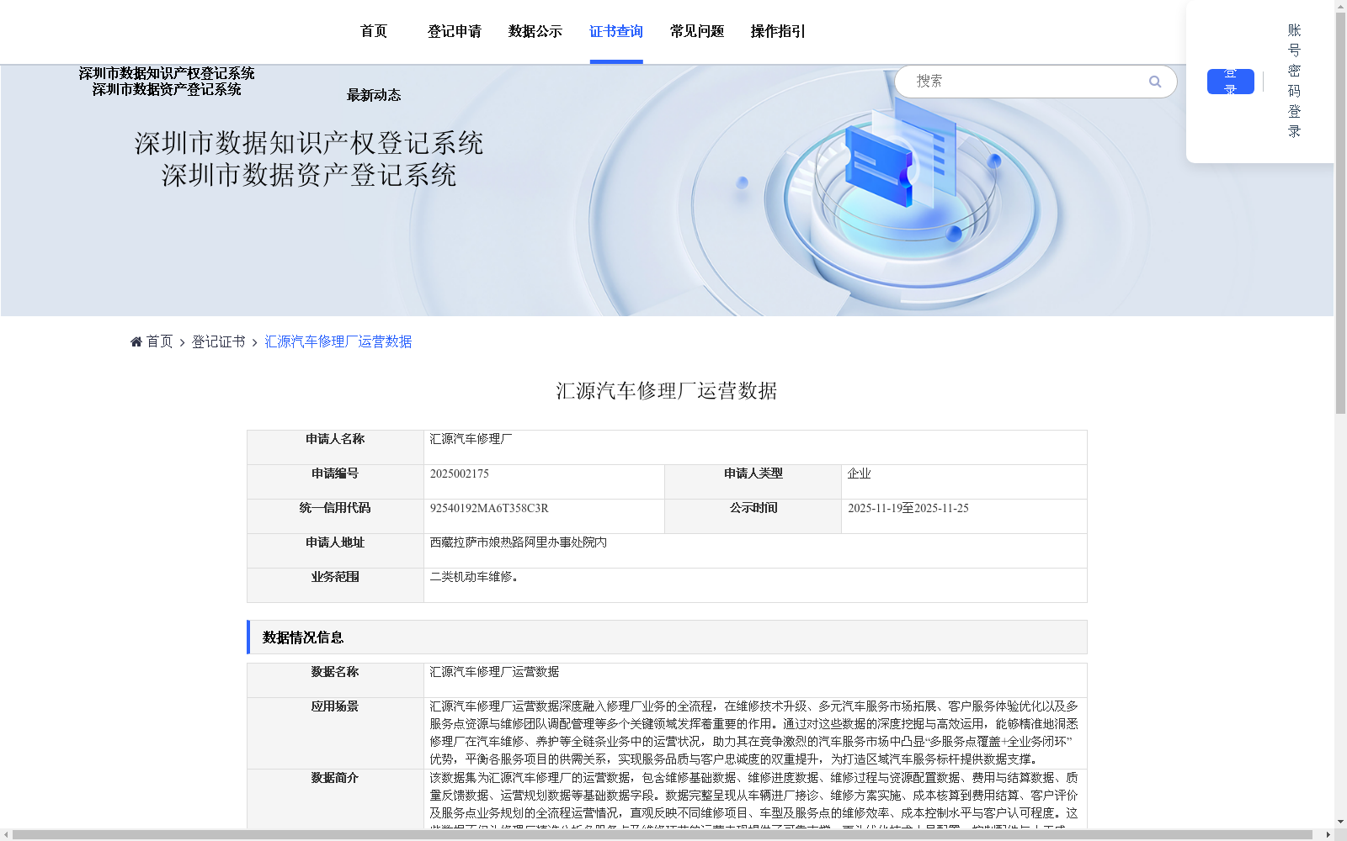The width and height of the screenshot is (1347, 841).
Task: Click the page title 汇源汽车修理厂运营数据
Action: click(667, 391)
